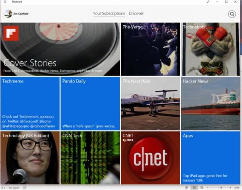242x190 pixels.
Task: Open the Pando Daily tile
Action: 90,103
